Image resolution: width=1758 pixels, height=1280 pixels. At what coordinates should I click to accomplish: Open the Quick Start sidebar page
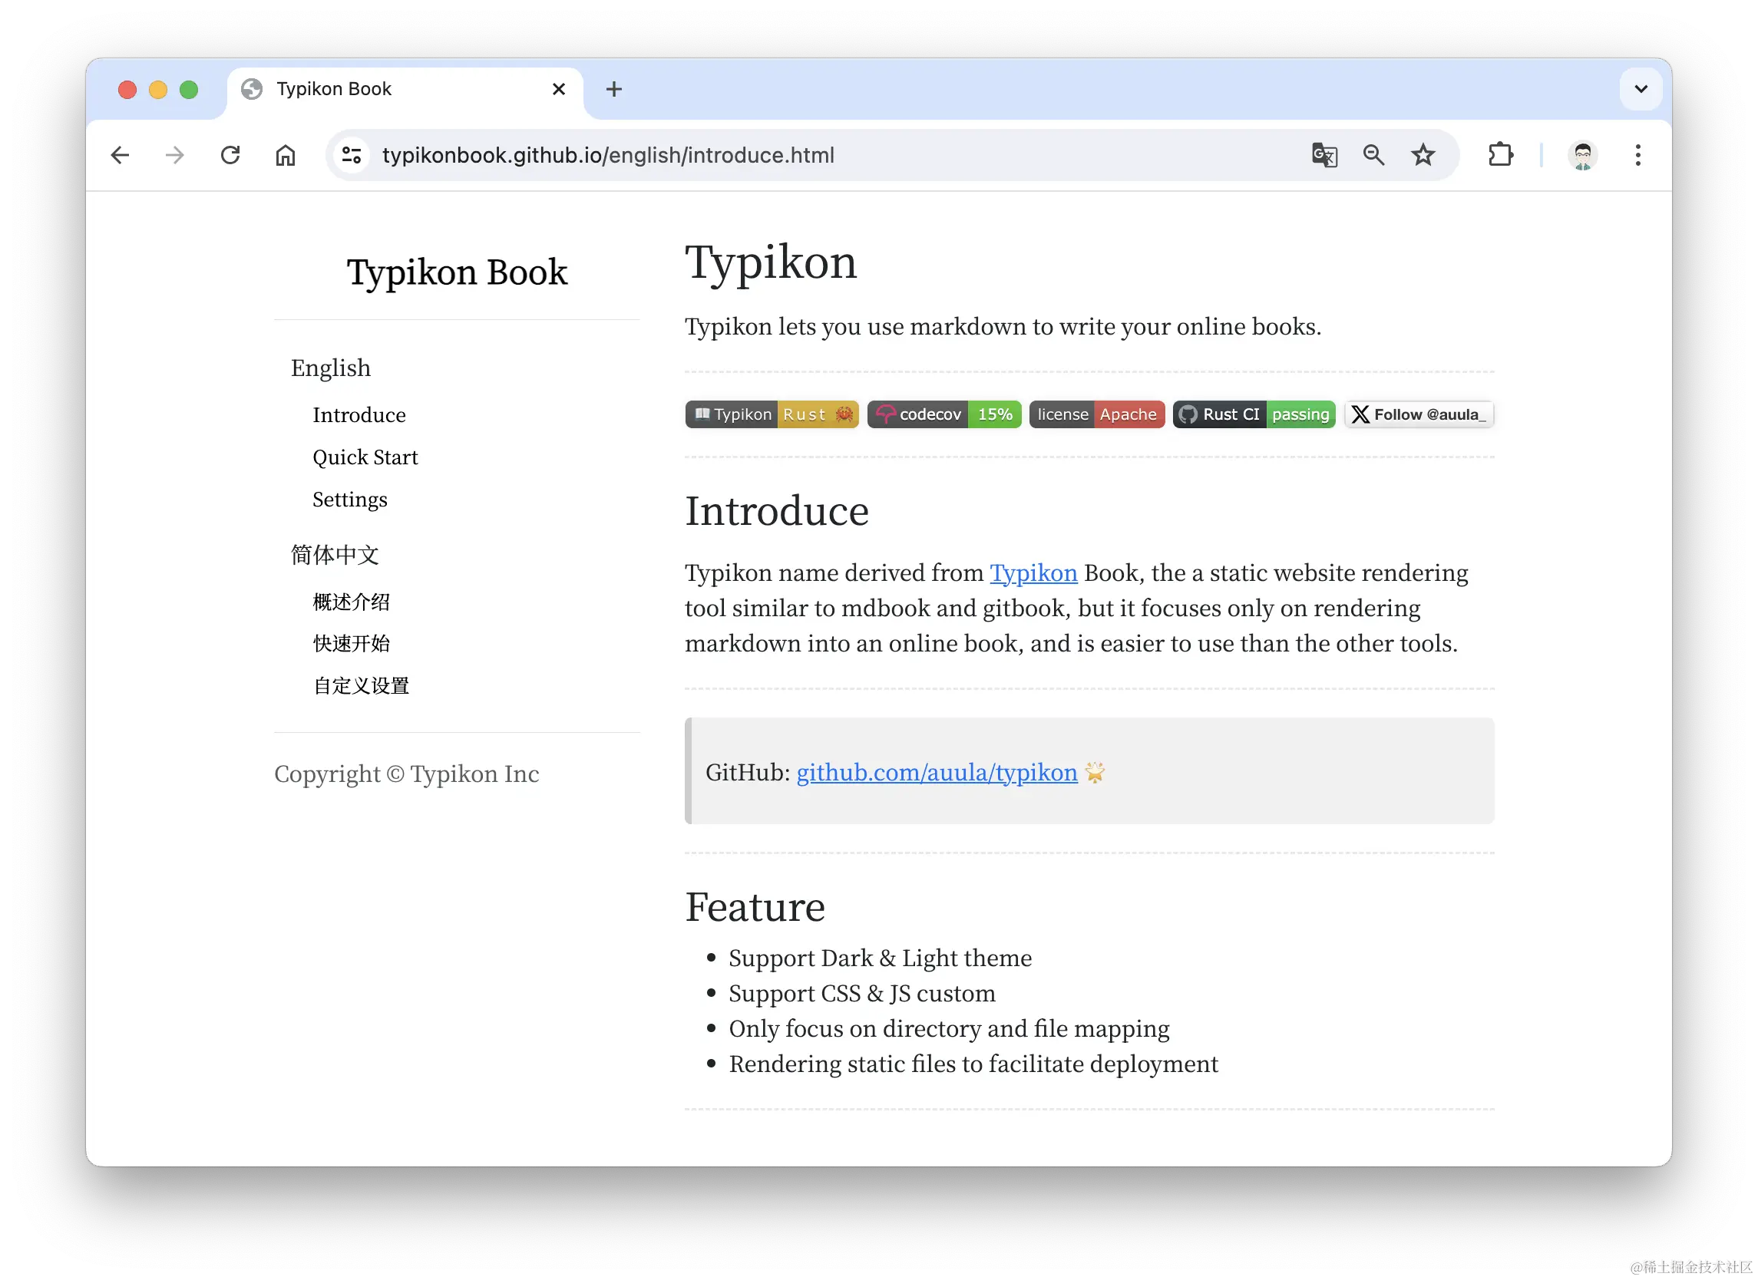click(x=365, y=457)
